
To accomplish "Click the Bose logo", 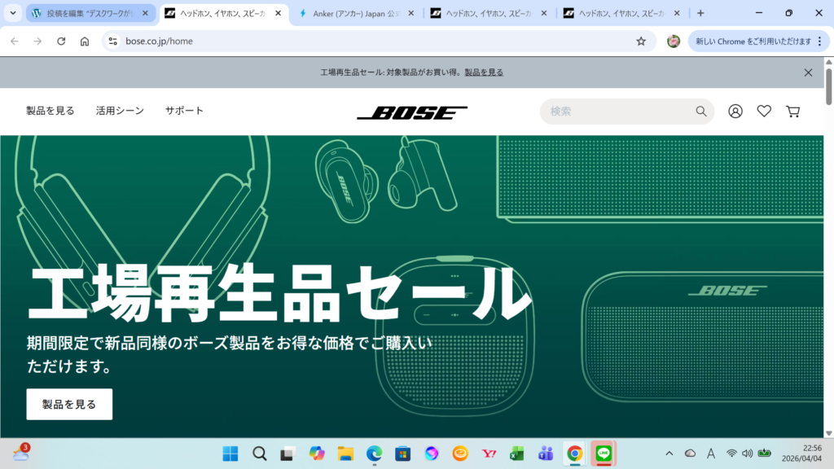I will 412,112.
